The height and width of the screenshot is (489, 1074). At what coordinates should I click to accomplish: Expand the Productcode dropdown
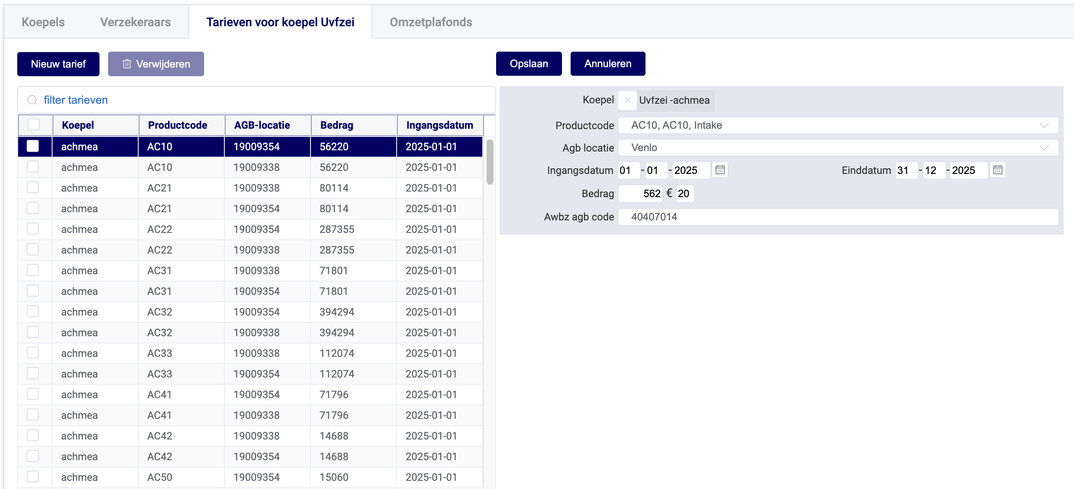tap(1044, 125)
